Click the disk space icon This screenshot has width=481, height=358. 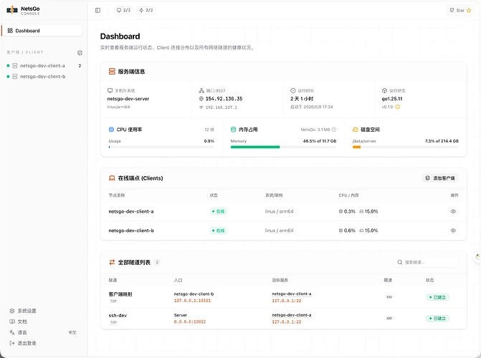(356, 130)
